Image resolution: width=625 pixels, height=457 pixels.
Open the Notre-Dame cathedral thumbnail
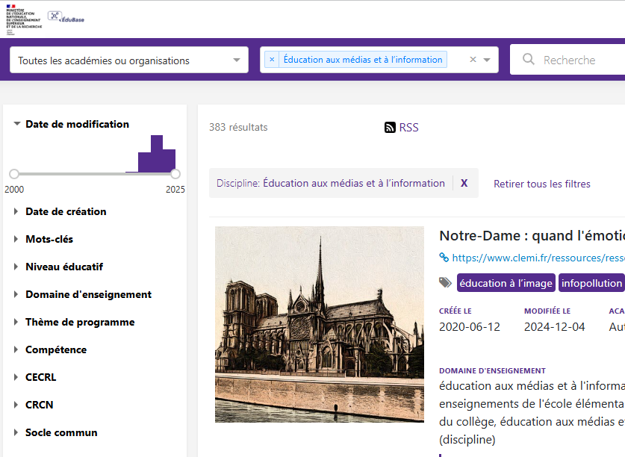click(320, 324)
